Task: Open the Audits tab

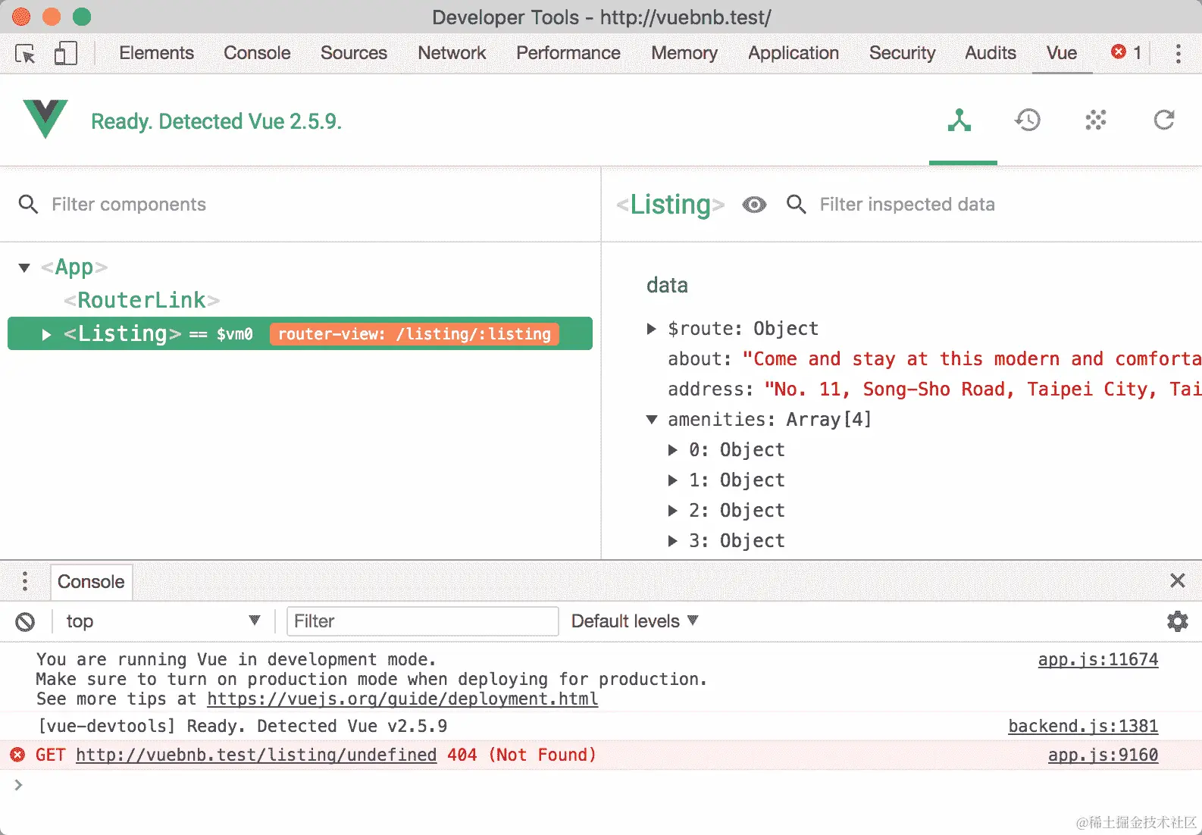Action: click(990, 53)
